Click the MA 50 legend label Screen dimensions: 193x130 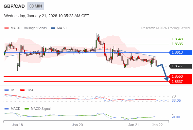tap(62, 28)
